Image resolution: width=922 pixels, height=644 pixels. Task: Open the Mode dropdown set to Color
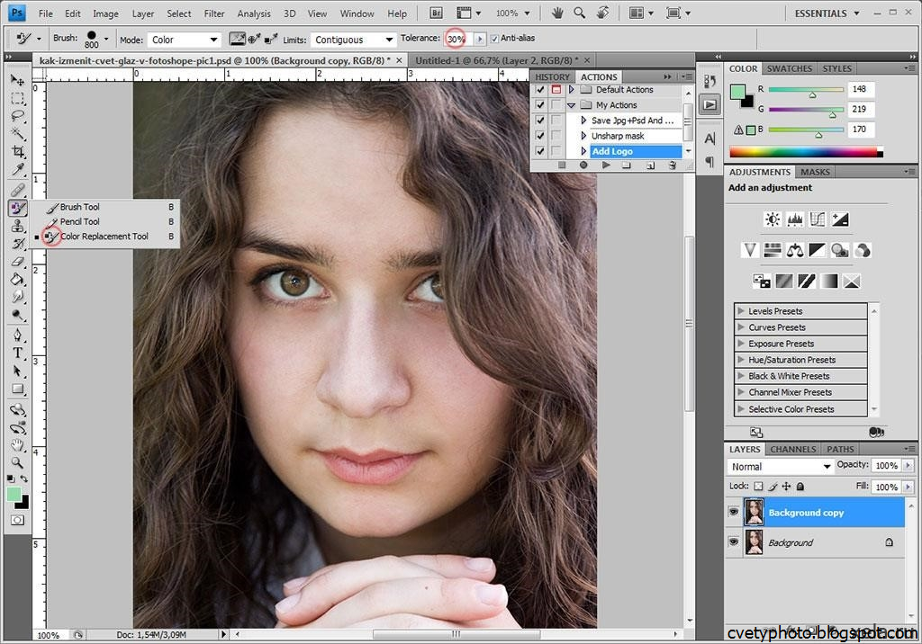(x=183, y=40)
